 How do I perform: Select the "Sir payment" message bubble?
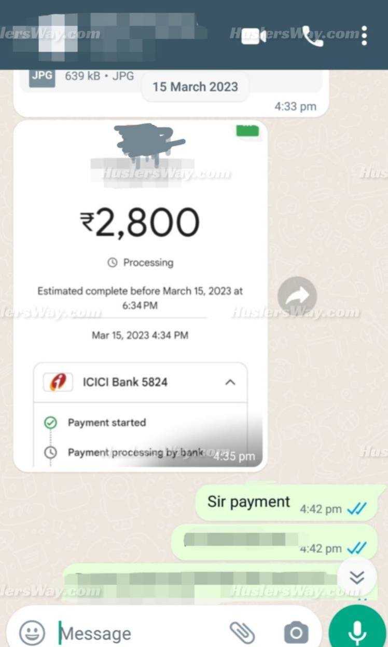[x=286, y=503]
